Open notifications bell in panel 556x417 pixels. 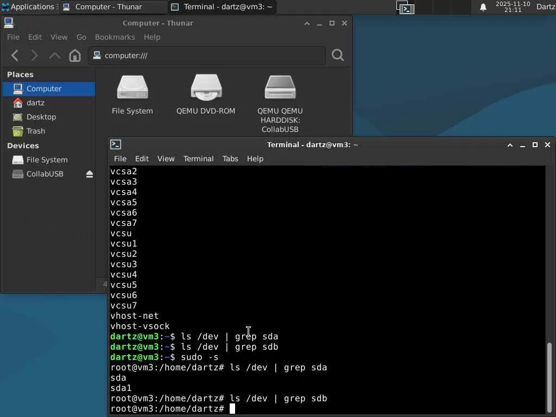[483, 7]
